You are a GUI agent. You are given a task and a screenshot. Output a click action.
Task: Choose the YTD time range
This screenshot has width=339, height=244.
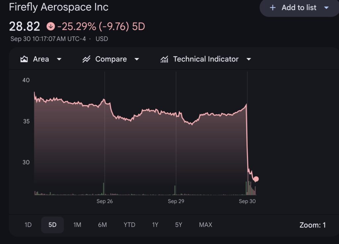pyautogui.click(x=129, y=225)
